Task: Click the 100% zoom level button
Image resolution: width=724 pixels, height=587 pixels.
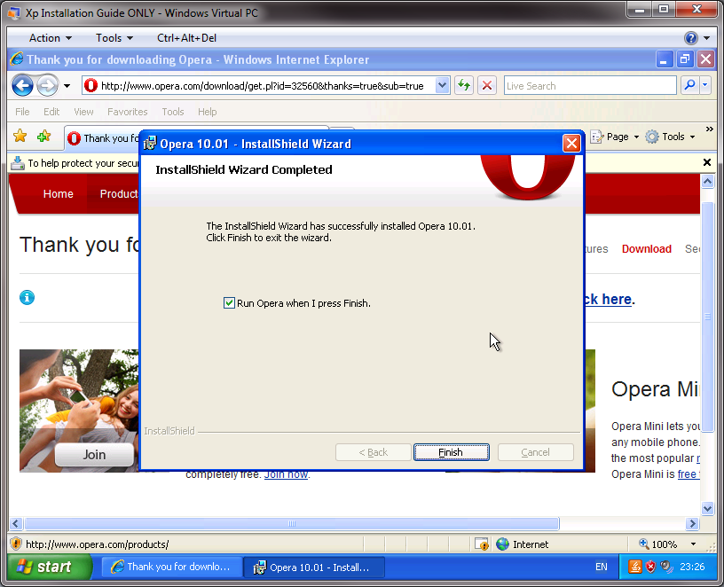Action: pos(658,544)
